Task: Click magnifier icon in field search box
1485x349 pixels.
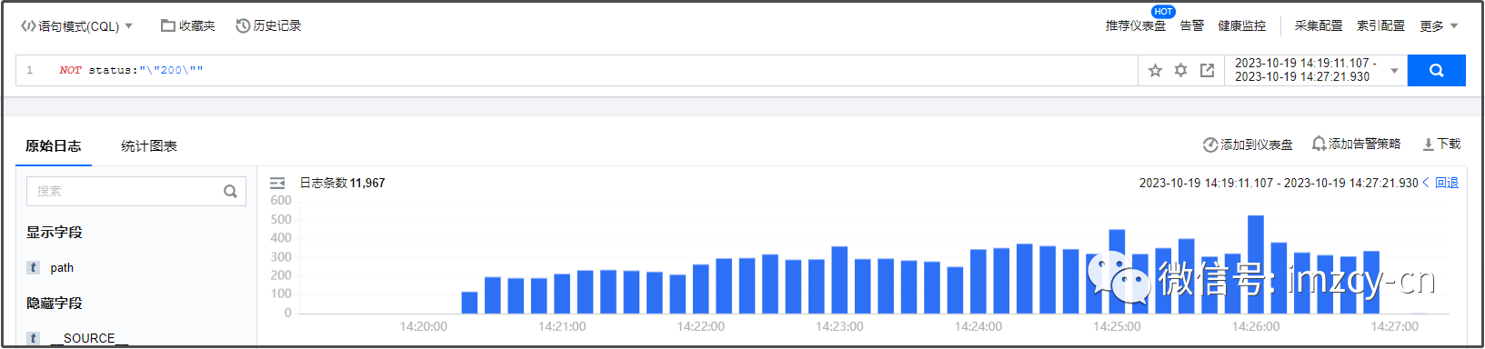Action: [x=230, y=191]
